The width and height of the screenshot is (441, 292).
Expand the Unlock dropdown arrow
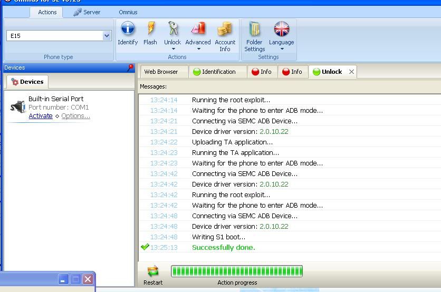pos(172,49)
